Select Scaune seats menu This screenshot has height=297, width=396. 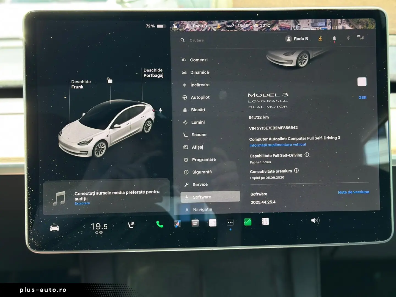click(195, 135)
